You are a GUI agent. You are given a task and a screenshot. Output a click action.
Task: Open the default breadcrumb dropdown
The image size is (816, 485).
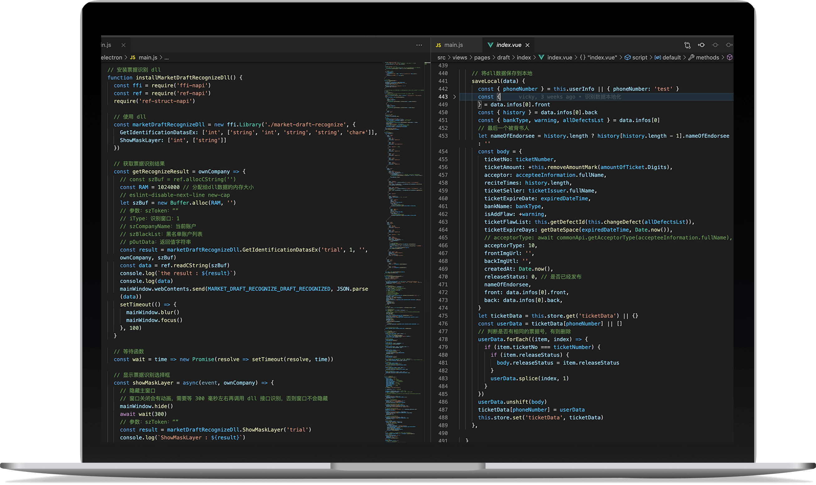[671, 57]
